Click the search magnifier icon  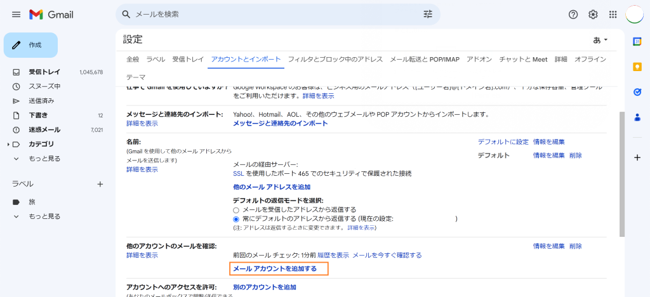pyautogui.click(x=126, y=15)
